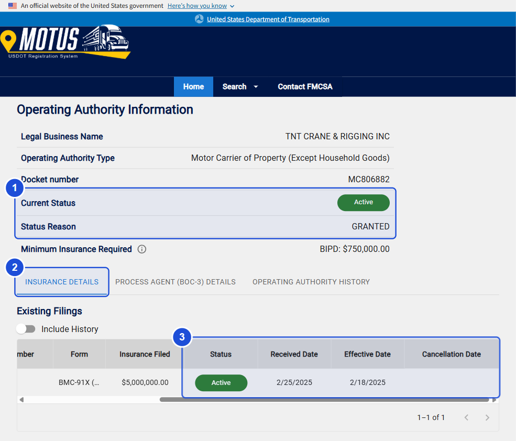Click docket number MC806882
The height and width of the screenshot is (441, 516).
[x=369, y=179]
